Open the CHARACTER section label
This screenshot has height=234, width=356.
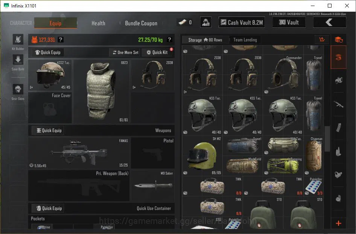21,23
